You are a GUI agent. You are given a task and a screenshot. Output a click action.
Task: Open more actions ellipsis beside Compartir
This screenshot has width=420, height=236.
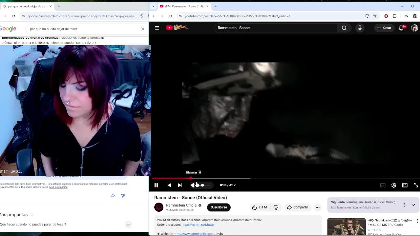point(317,207)
